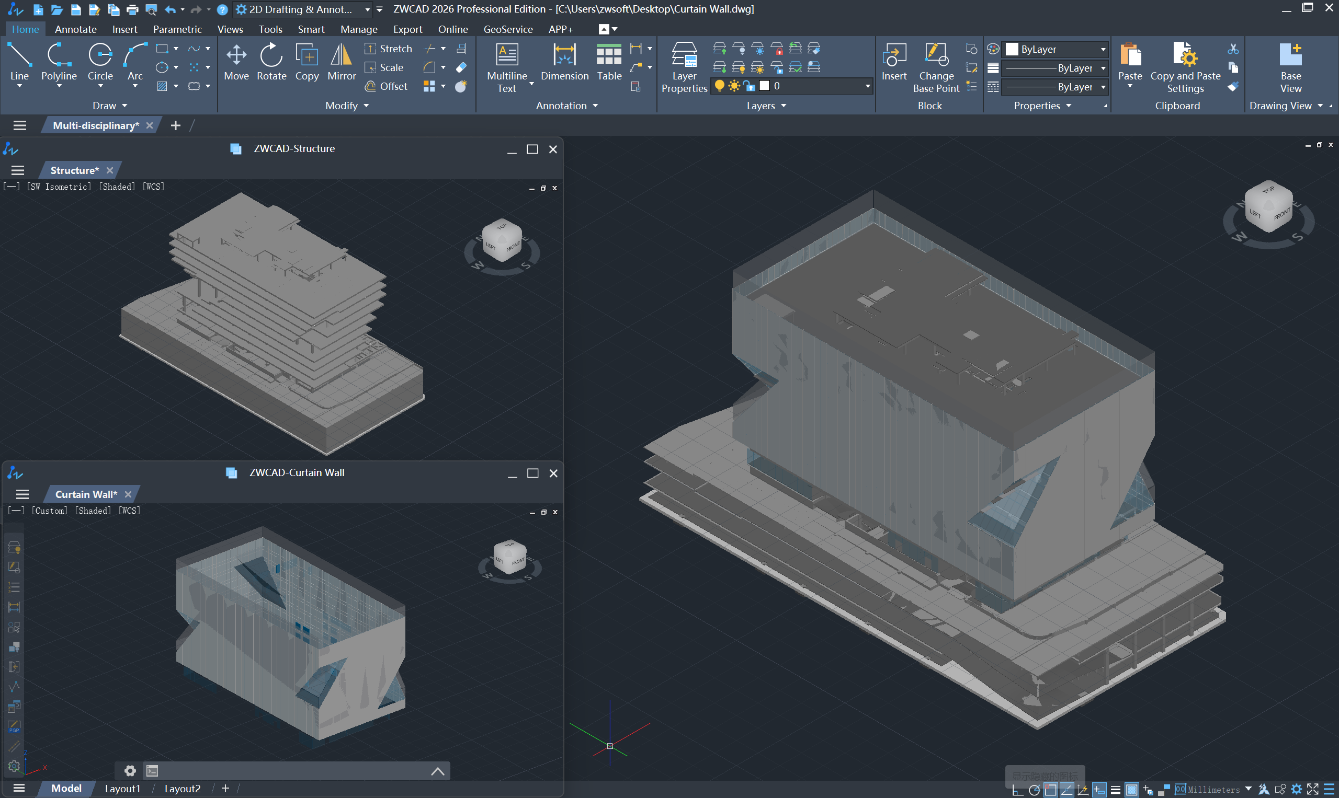This screenshot has height=798, width=1339.
Task: Toggle the layer 0 on/off light bulb
Action: click(x=719, y=86)
